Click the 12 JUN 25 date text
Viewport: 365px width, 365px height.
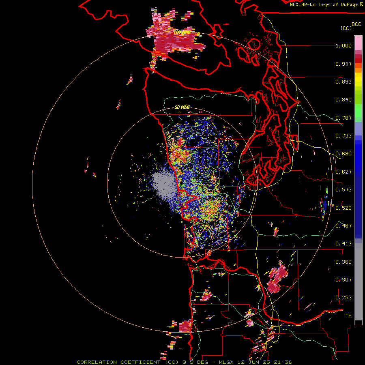point(254,362)
